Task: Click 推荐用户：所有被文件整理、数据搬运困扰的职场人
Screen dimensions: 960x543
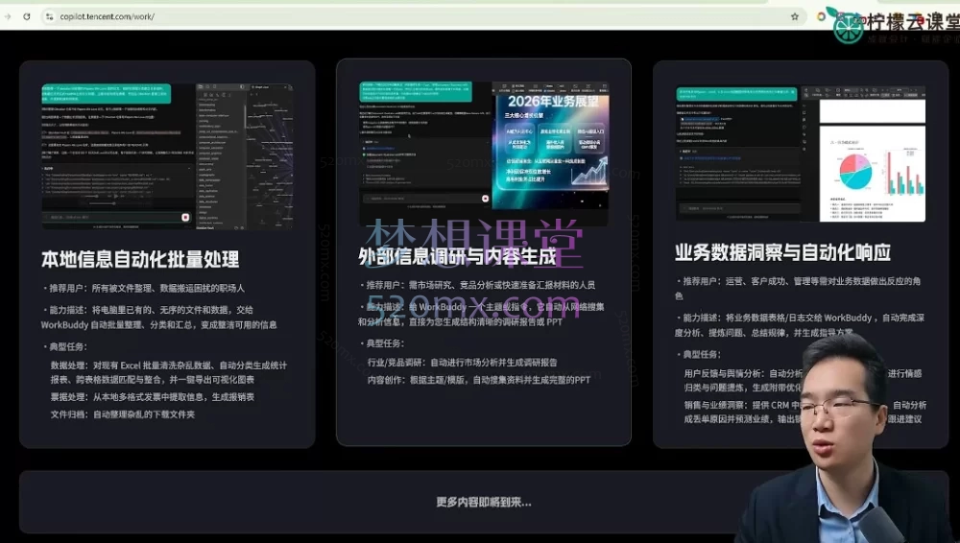Action: point(144,288)
